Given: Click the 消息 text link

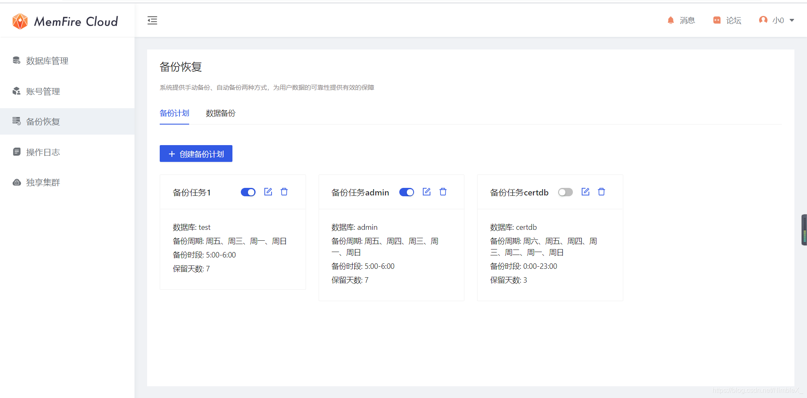Looking at the screenshot, I should coord(688,20).
